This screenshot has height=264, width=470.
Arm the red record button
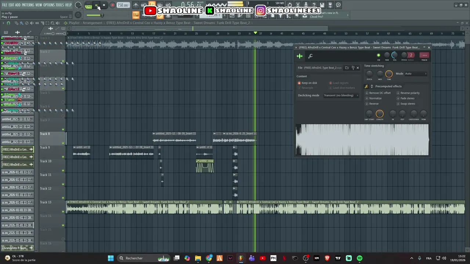coord(112,5)
